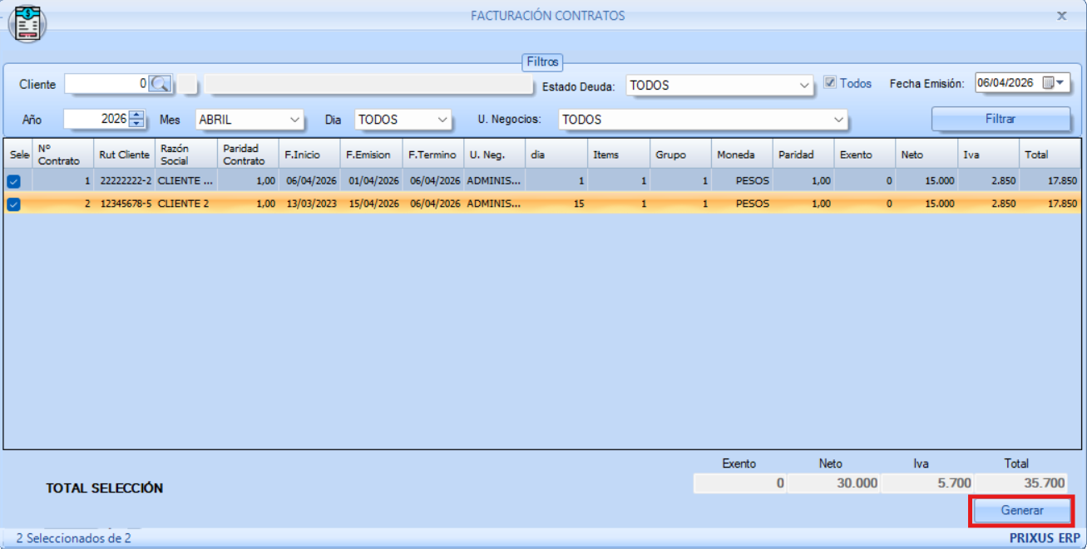1087x549 pixels.
Task: Uncheck the selection box for contract 2
Action: tap(14, 203)
